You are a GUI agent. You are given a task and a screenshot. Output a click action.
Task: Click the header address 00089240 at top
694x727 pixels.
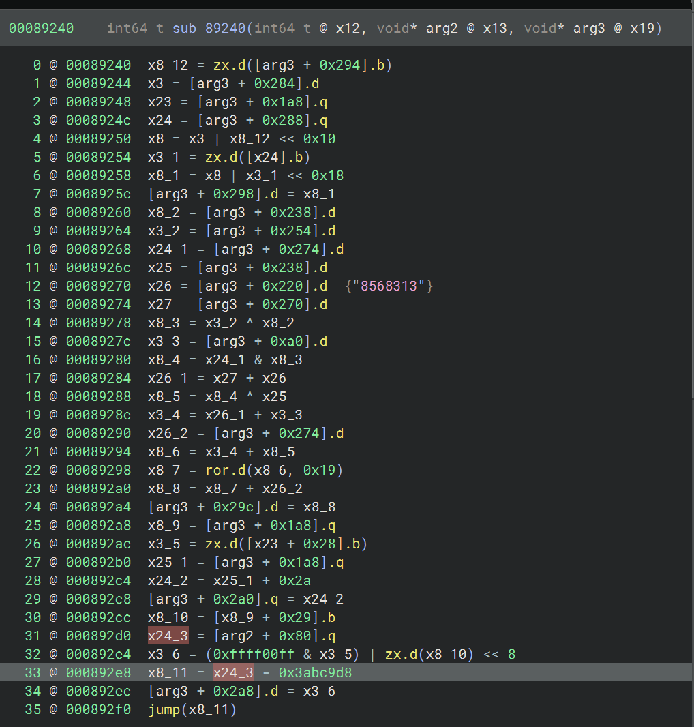(41, 28)
